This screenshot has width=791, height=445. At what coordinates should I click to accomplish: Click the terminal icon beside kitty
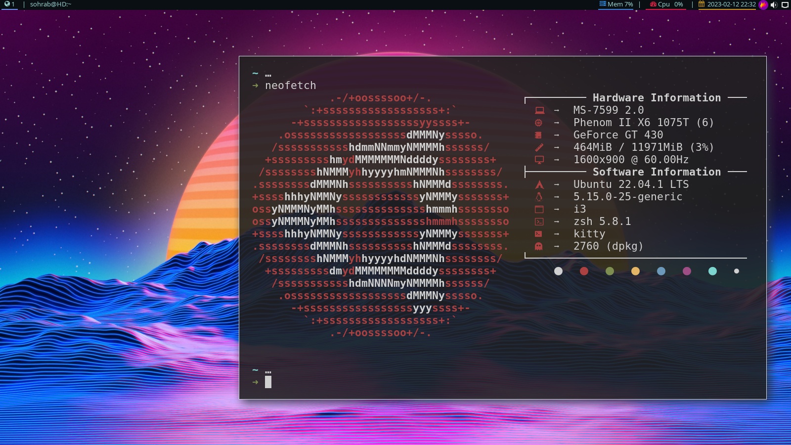[x=538, y=234]
